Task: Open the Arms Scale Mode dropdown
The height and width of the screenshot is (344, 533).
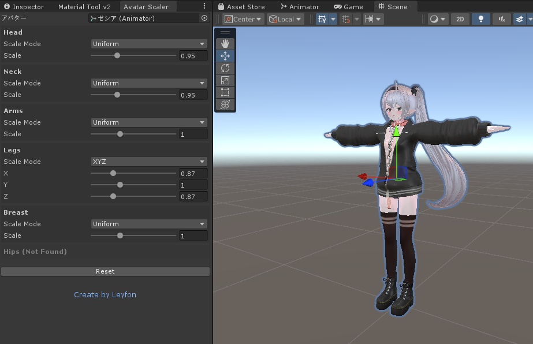Action: point(149,122)
